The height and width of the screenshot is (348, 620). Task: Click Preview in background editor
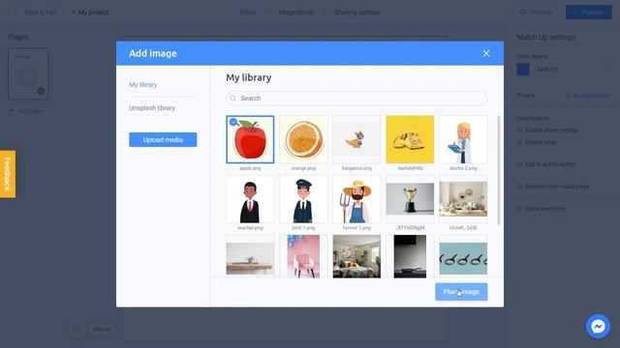click(x=536, y=13)
